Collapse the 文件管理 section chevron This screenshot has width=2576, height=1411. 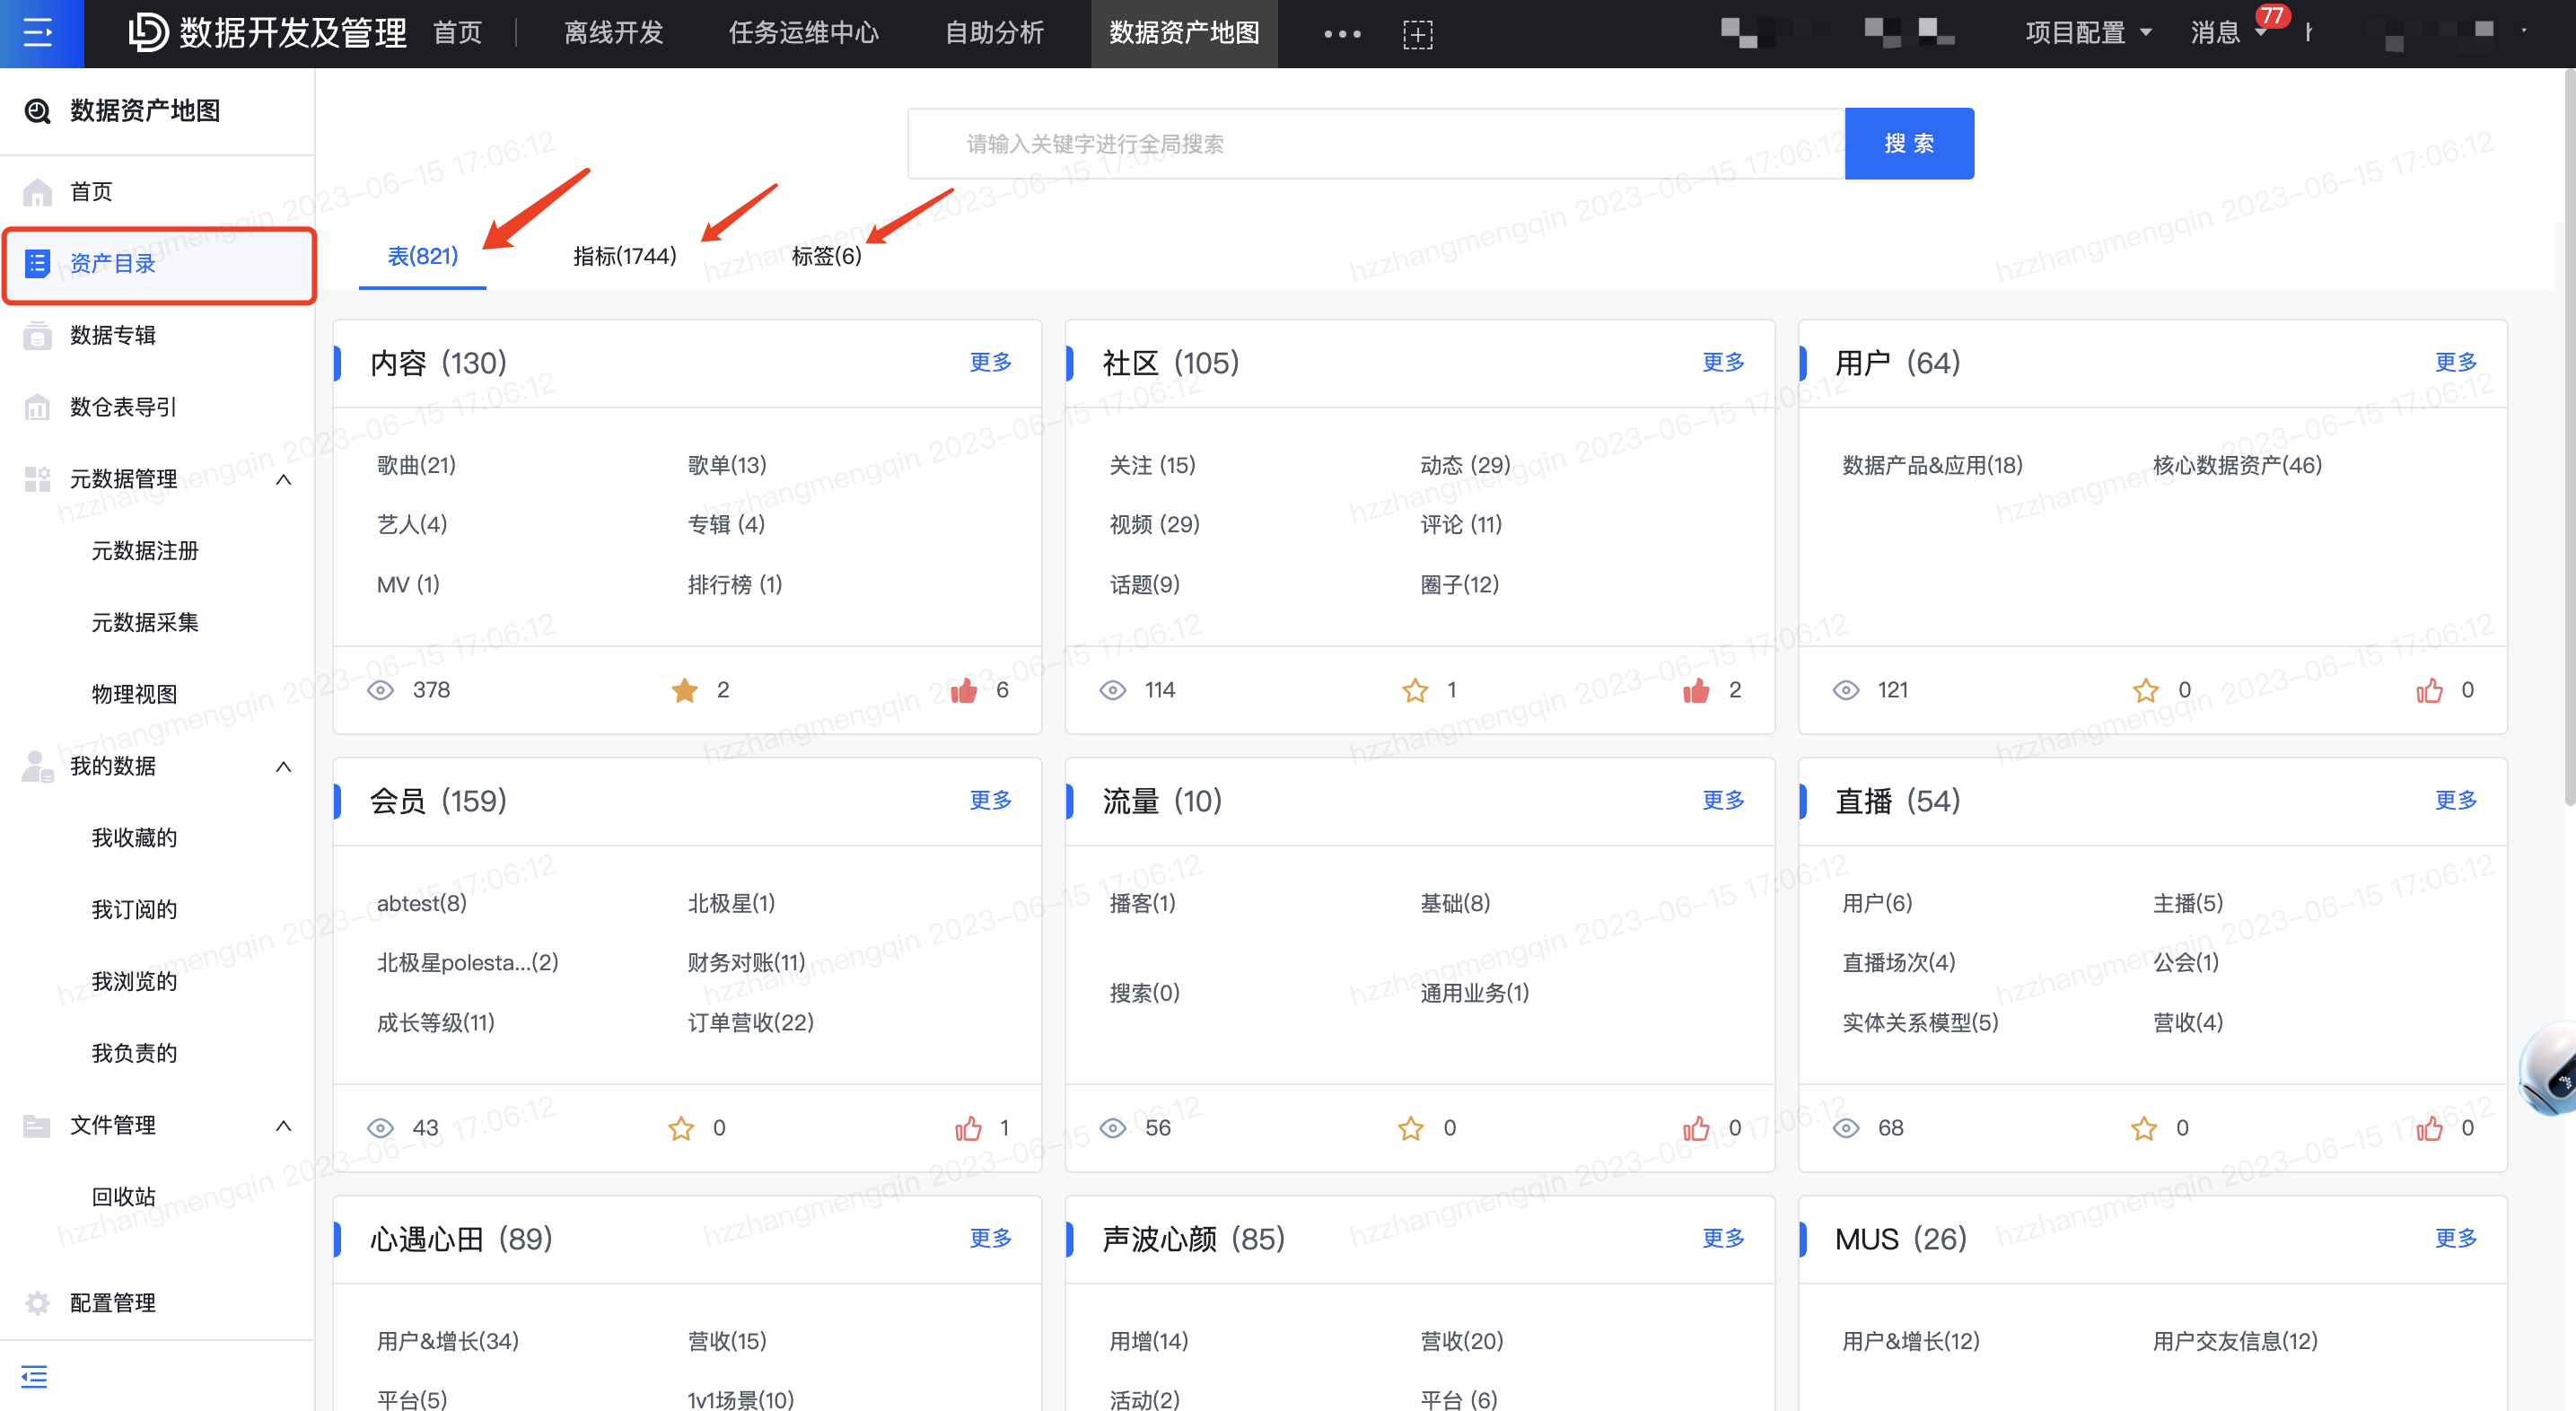[284, 1125]
